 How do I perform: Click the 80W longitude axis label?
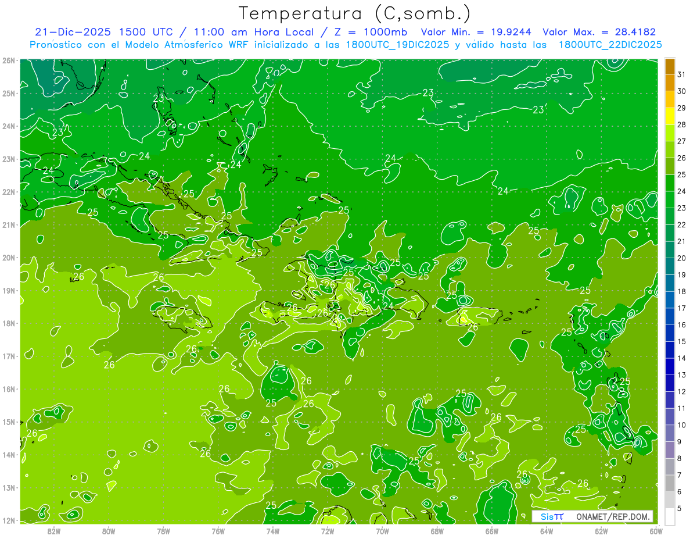pyautogui.click(x=109, y=531)
